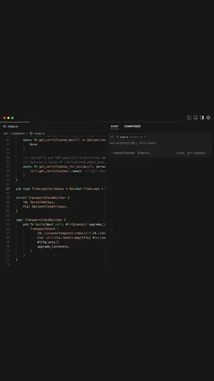This screenshot has height=381, width=214.
Task: Open settings via the gear icon
Action: coord(209,118)
